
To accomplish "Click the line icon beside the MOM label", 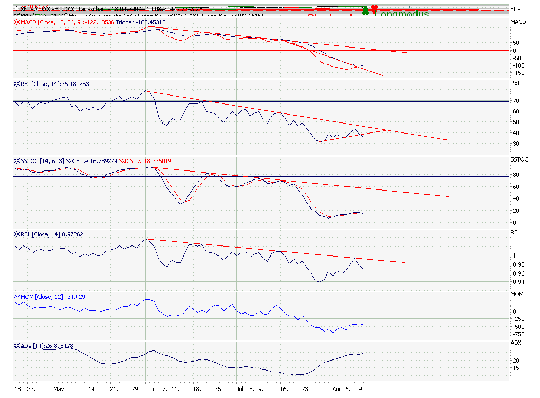I will coord(16,297).
